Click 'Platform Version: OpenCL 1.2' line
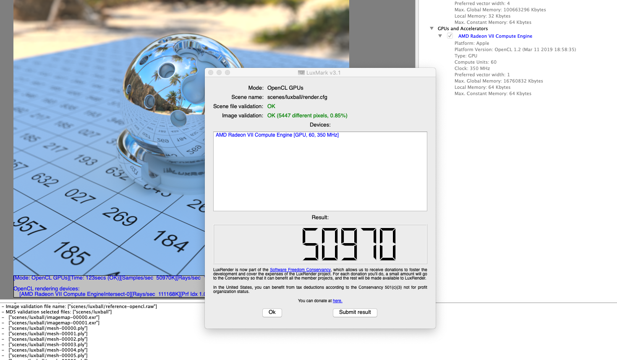617x360 pixels. pos(515,49)
